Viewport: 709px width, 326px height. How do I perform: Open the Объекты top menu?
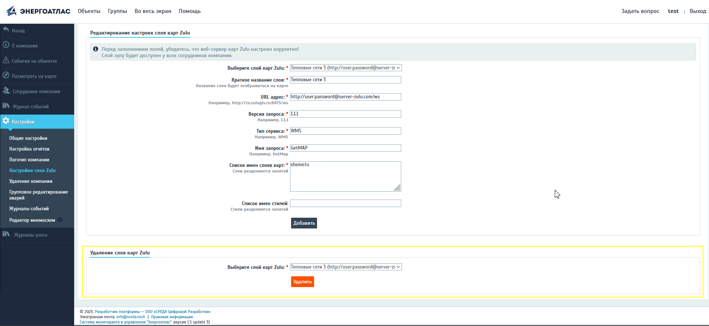[89, 11]
